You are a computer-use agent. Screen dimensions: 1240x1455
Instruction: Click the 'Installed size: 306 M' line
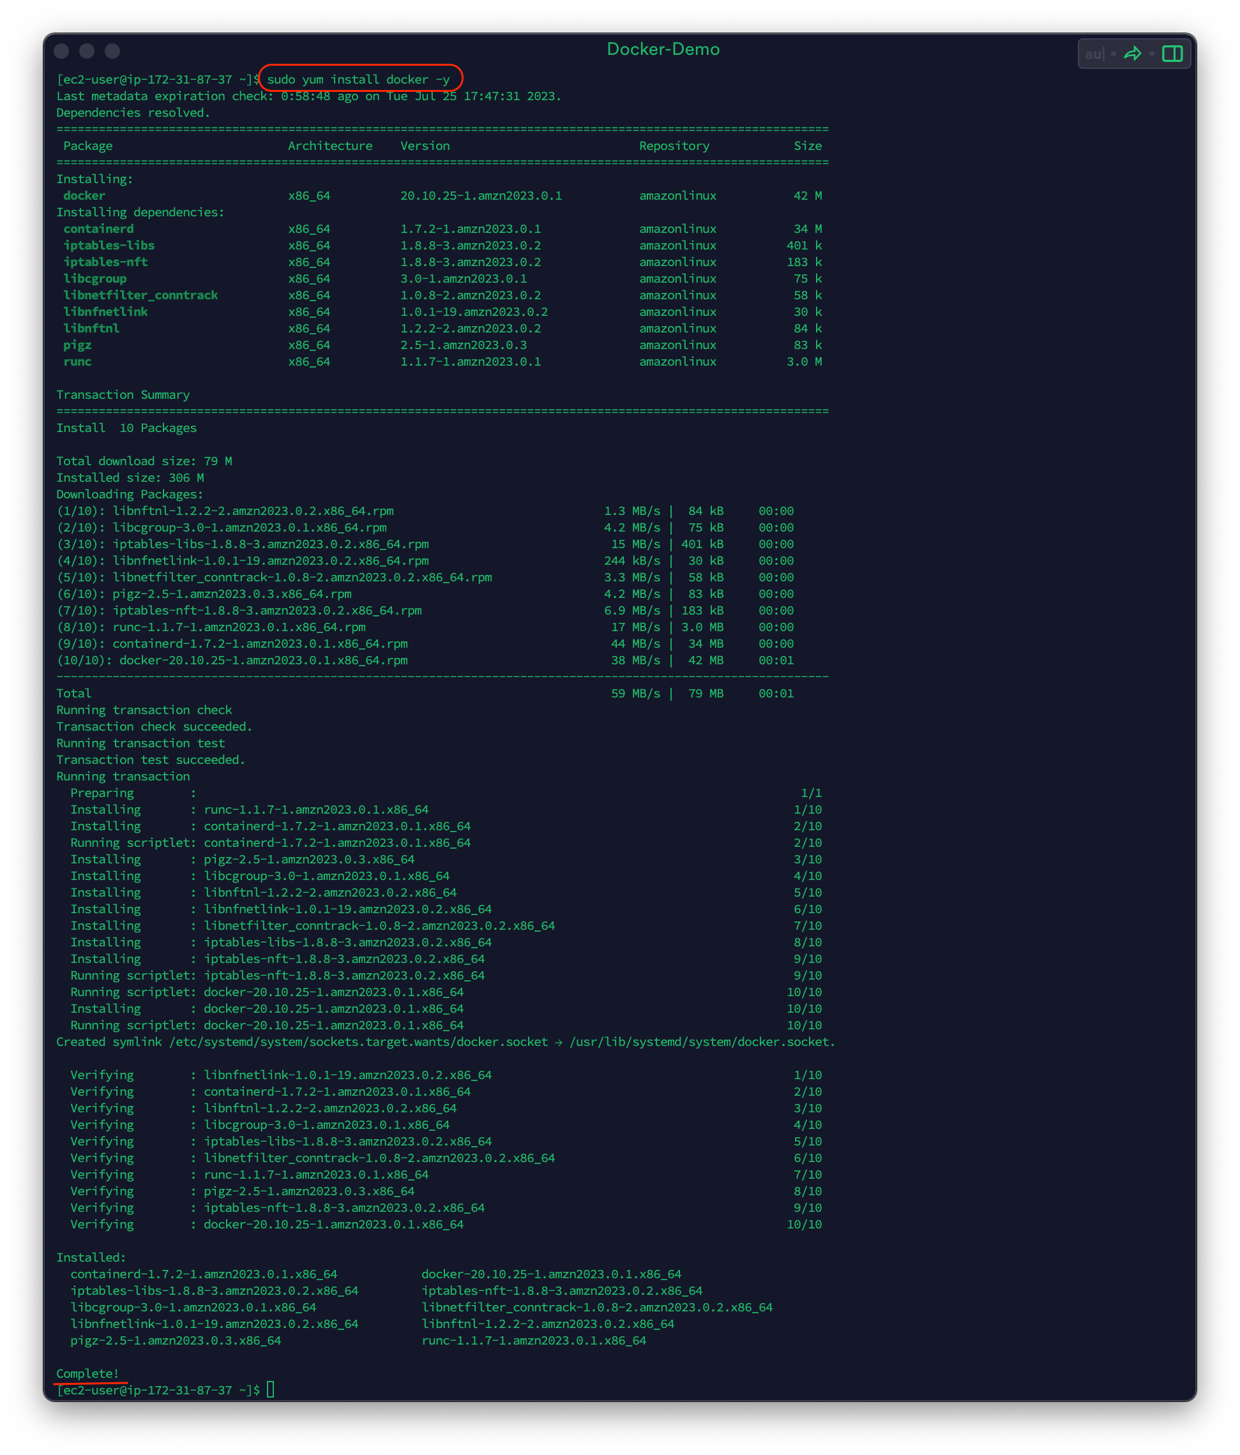130,478
